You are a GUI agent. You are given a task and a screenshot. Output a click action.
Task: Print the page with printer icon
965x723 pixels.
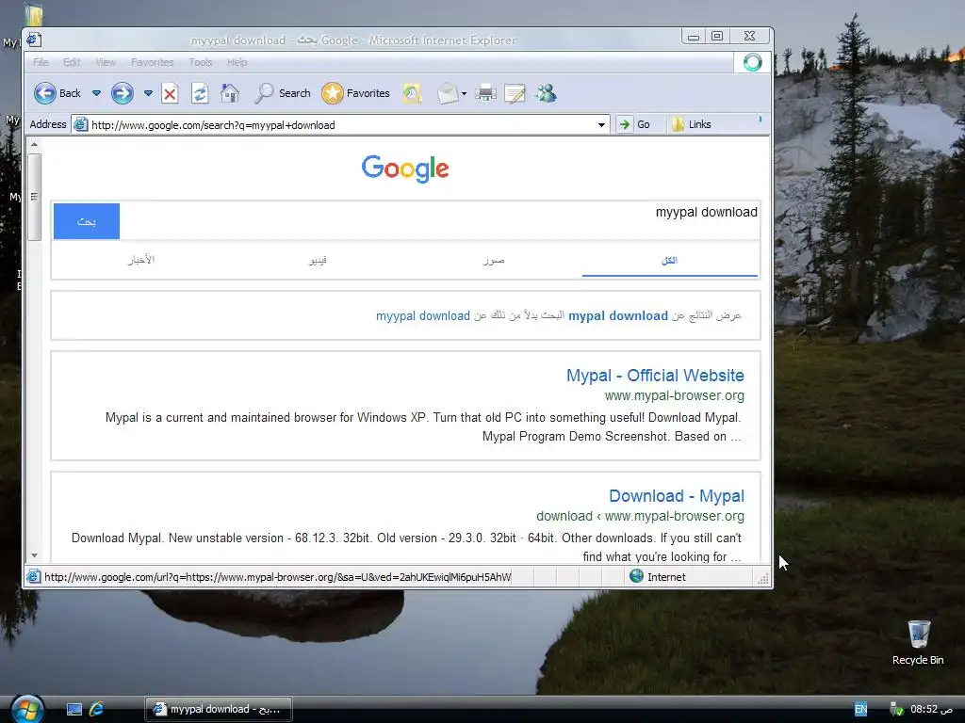click(485, 93)
